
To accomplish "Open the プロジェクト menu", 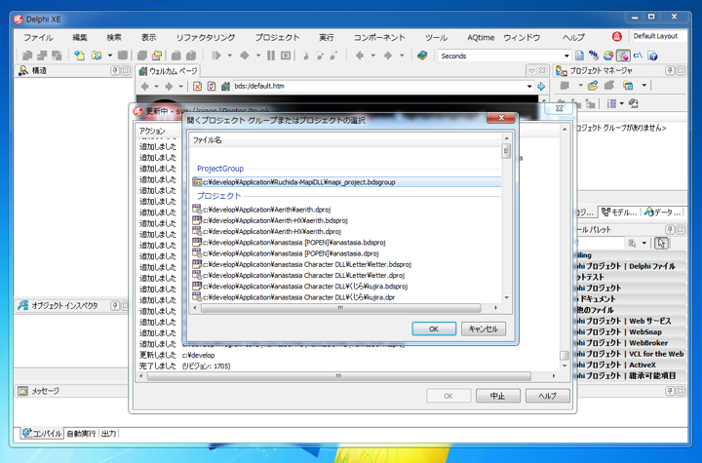I will [x=277, y=37].
